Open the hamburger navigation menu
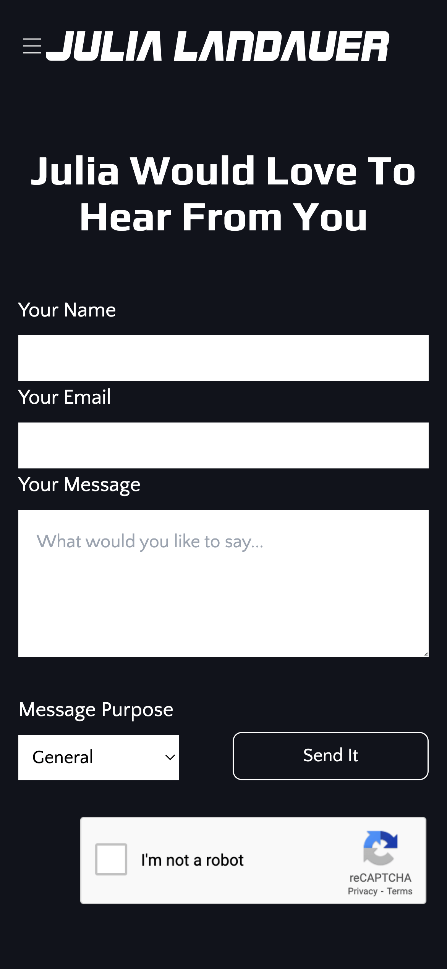Screen dimensions: 447x969 point(32,46)
